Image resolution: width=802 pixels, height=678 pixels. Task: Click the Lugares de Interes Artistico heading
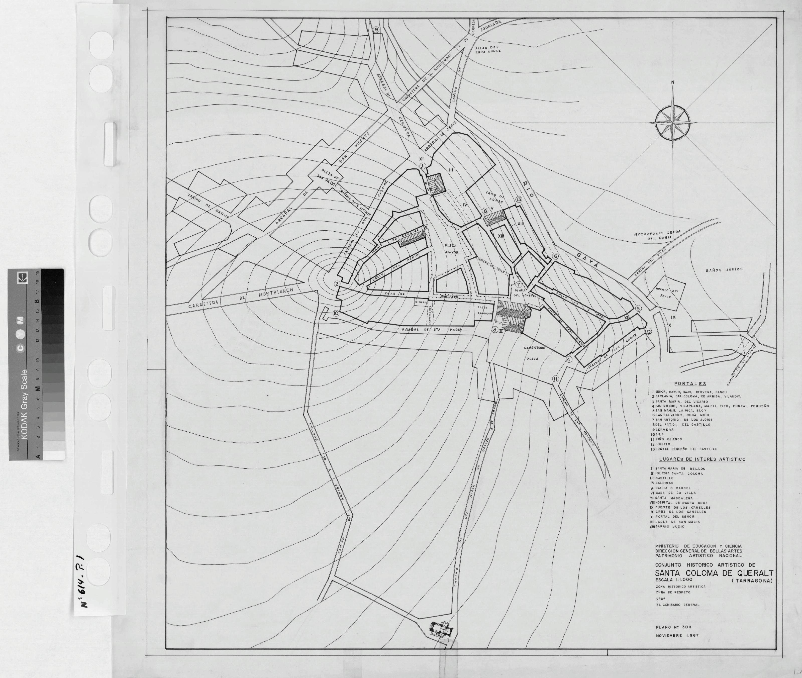click(702, 459)
